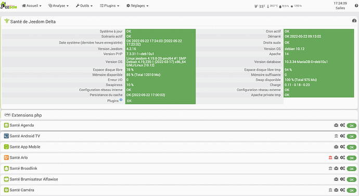Click the OK badge on Brumisateur Alfawise
359x196 pixels.
click(351, 179)
